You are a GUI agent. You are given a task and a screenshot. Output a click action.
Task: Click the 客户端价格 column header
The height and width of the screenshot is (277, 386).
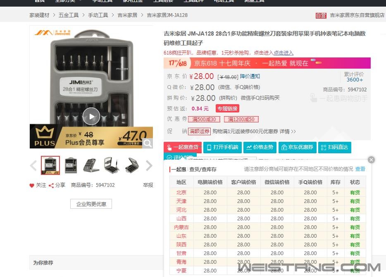tap(243, 182)
